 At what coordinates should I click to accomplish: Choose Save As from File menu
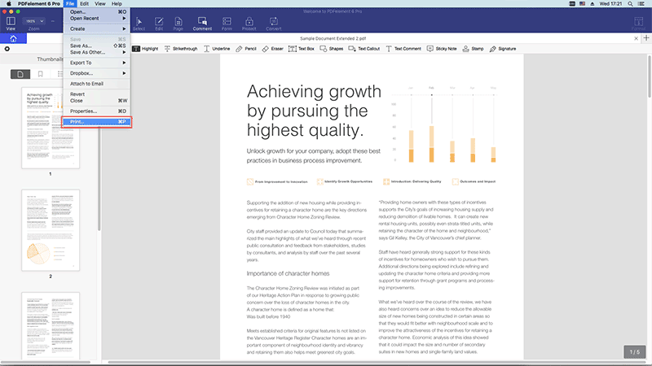point(97,46)
